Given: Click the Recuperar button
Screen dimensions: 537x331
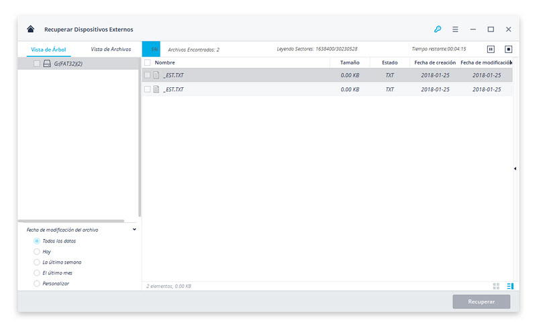Looking at the screenshot, I should coord(481,301).
